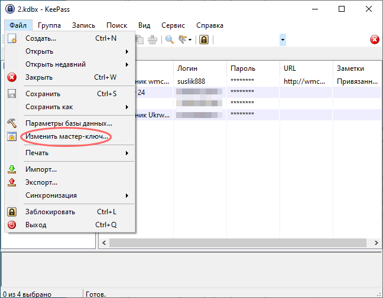Expand the Открыть submenu
This screenshot has height=298, width=383.
[126, 52]
